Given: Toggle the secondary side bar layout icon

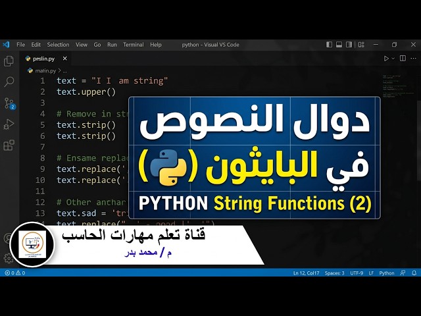Looking at the screenshot, I should [x=349, y=45].
